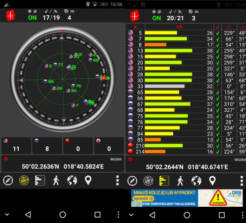Open the compass view in left toolbar
Image resolution: width=246 pixels, height=223 pixels.
point(8,180)
